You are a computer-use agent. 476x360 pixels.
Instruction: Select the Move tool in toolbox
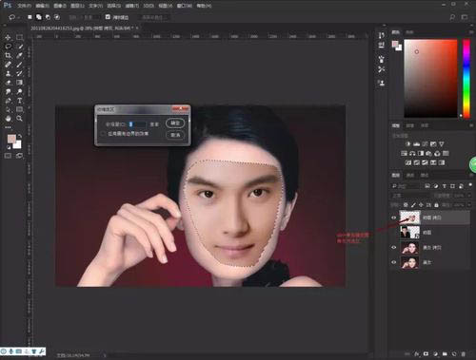(8, 37)
